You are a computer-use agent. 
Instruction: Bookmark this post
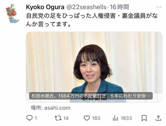[144, 118]
